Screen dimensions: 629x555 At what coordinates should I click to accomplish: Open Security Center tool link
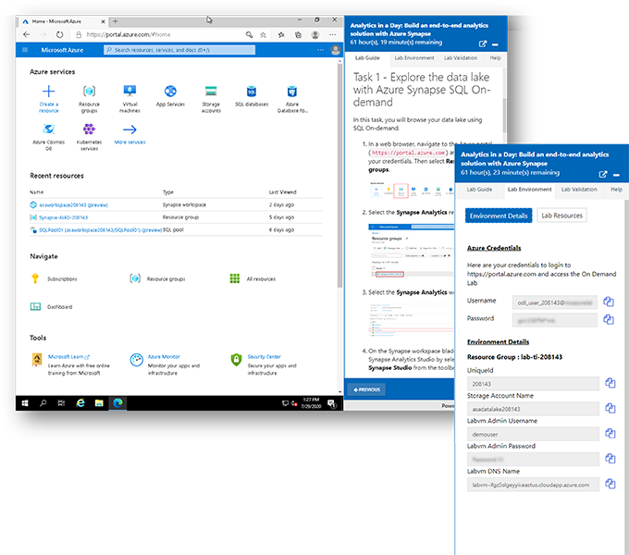(264, 356)
